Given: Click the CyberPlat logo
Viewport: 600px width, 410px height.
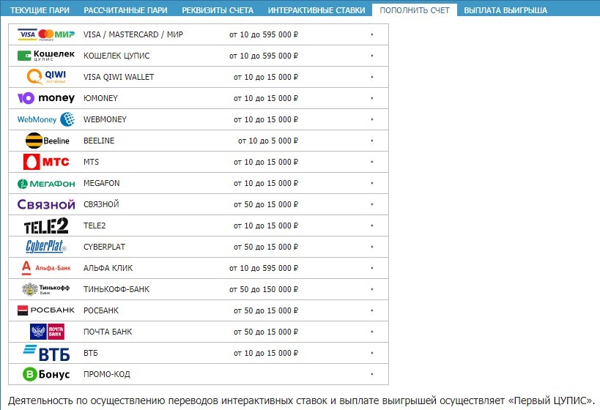Looking at the screenshot, I should click(46, 247).
